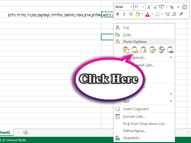The width and height of the screenshot is (191, 143).
Task: Apply the yellow fill color bucket
Action: click(137, 14)
